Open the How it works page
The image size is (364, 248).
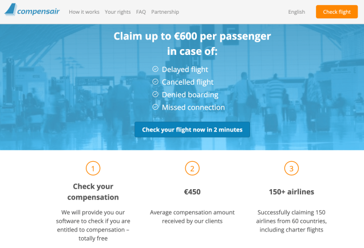pyautogui.click(x=84, y=12)
